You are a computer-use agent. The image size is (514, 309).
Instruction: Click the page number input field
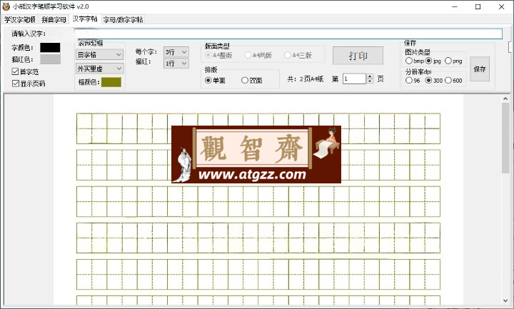click(354, 78)
